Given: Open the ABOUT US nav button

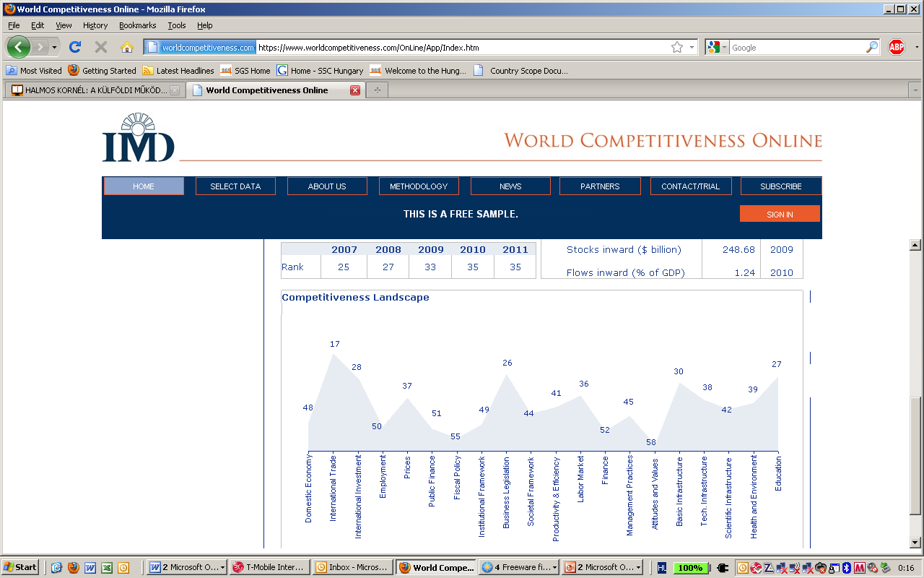Looking at the screenshot, I should point(327,186).
